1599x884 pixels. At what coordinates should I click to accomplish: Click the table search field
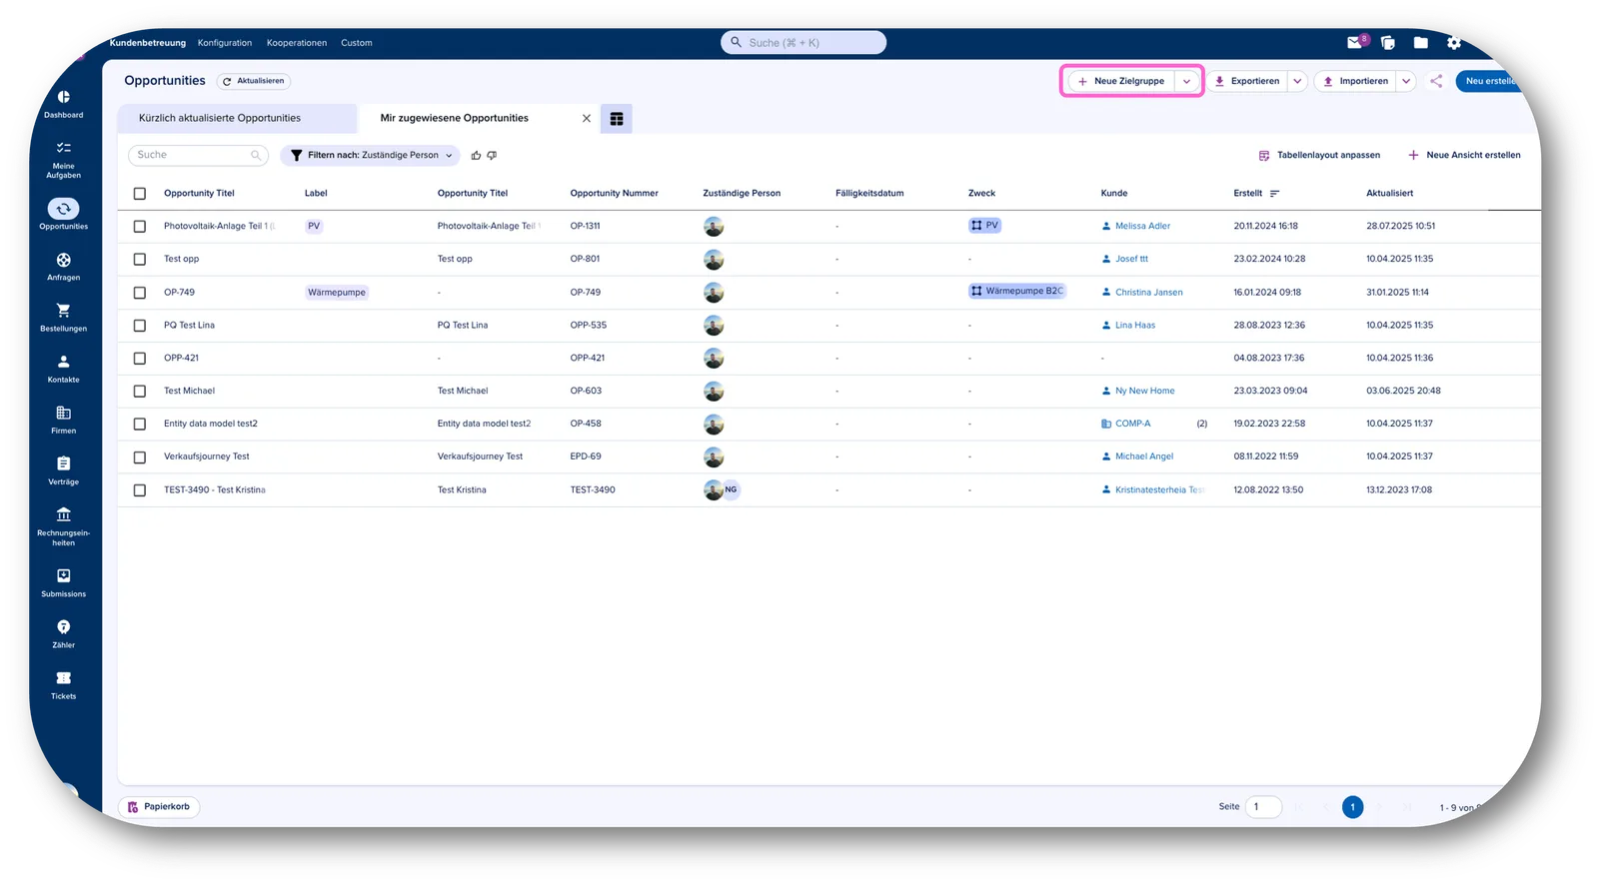point(198,155)
